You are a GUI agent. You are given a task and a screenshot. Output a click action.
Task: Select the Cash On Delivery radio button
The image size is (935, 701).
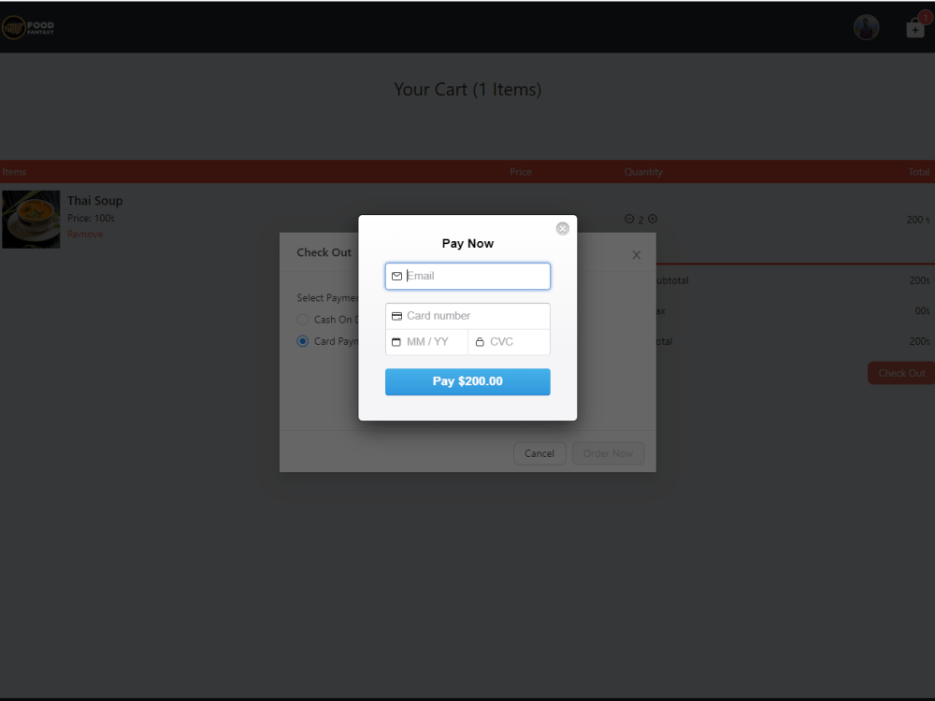(303, 320)
